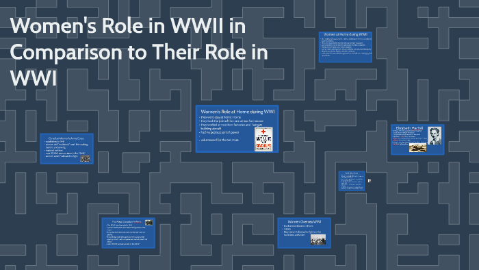The image size is (479, 270).
Task: Click the tiny standalone image beside the small slide
Action: [x=370, y=181]
